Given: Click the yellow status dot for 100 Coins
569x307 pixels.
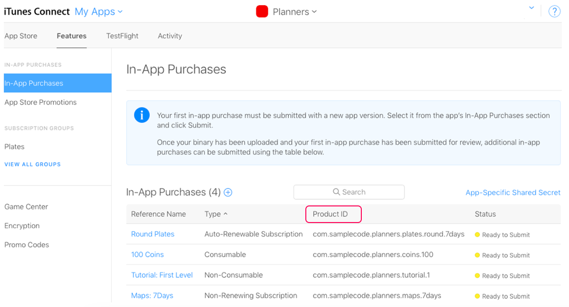Looking at the screenshot, I should pos(477,255).
